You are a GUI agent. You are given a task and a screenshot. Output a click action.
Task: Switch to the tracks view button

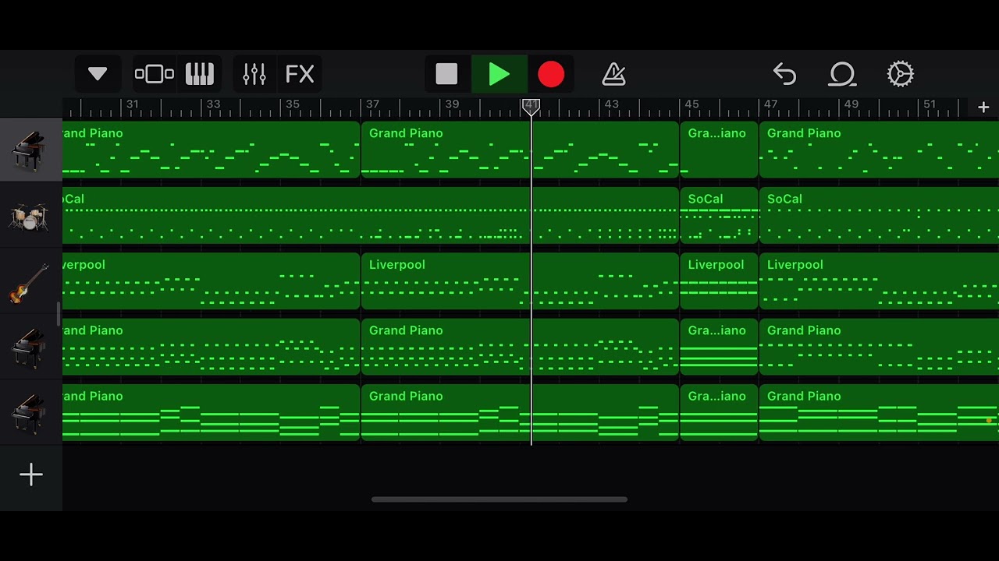155,74
